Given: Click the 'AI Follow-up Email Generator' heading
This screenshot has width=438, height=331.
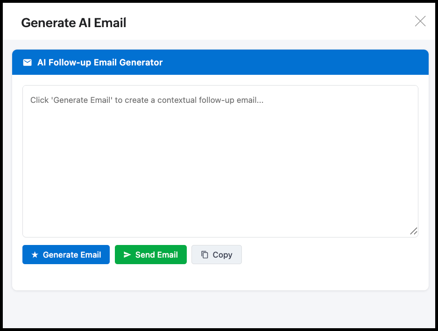Looking at the screenshot, I should click(x=100, y=62).
